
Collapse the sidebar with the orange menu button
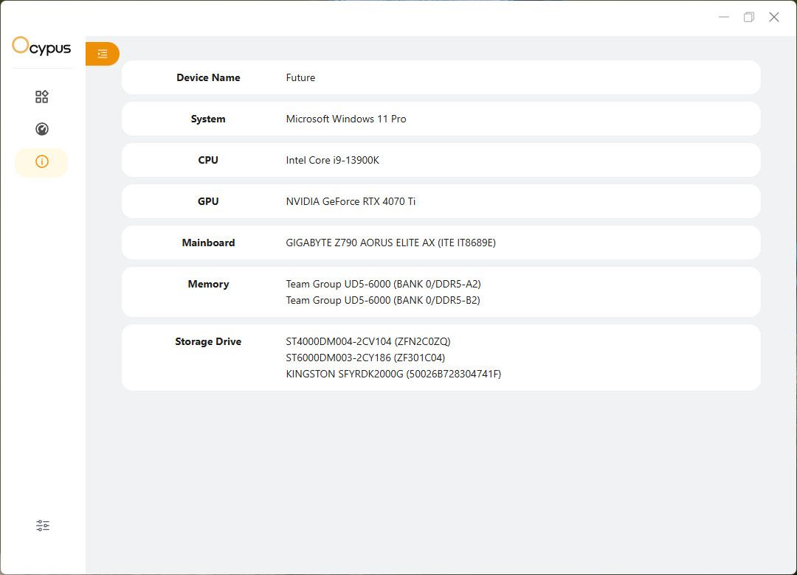pos(102,54)
